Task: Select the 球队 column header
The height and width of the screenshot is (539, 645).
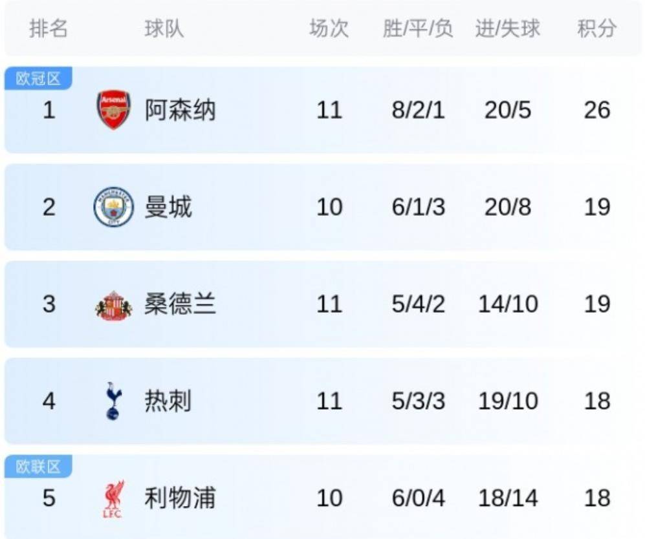Action: [164, 29]
